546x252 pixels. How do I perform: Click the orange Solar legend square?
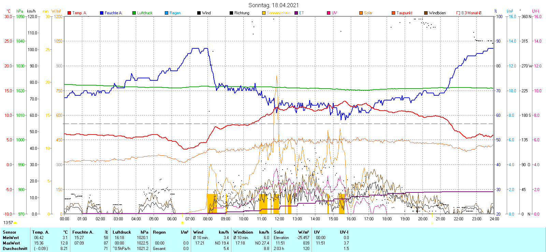coord(361,13)
